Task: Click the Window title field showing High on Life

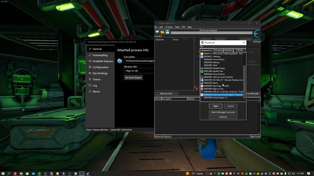Action: (x=139, y=71)
